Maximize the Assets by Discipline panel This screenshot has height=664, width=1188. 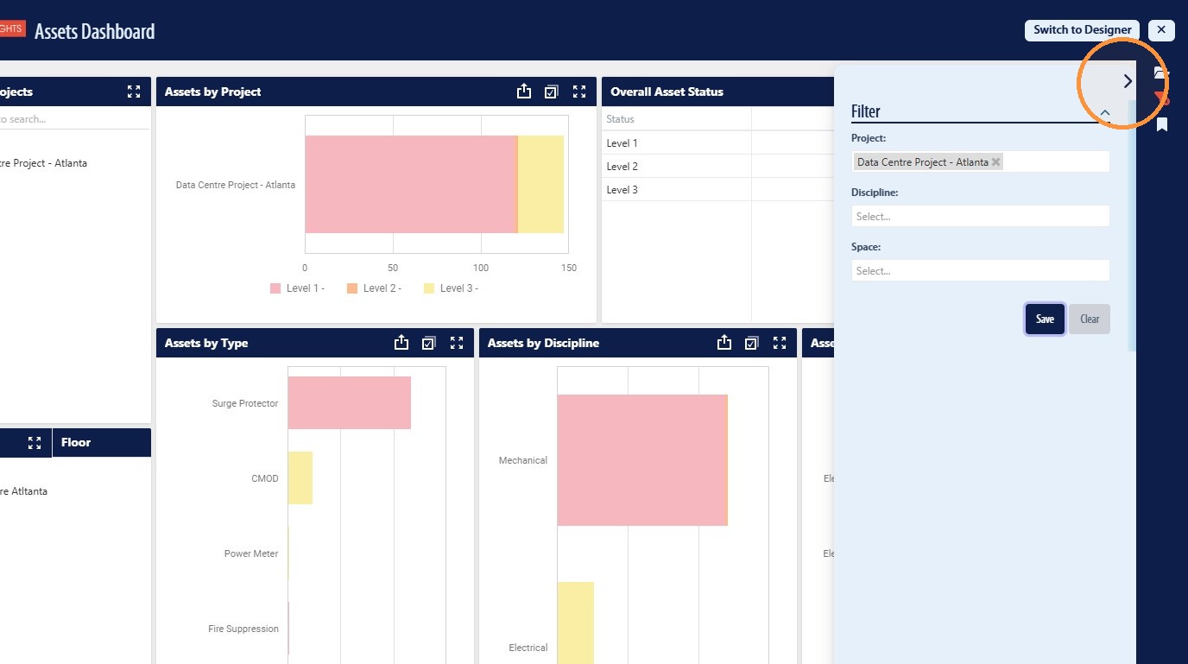point(780,343)
